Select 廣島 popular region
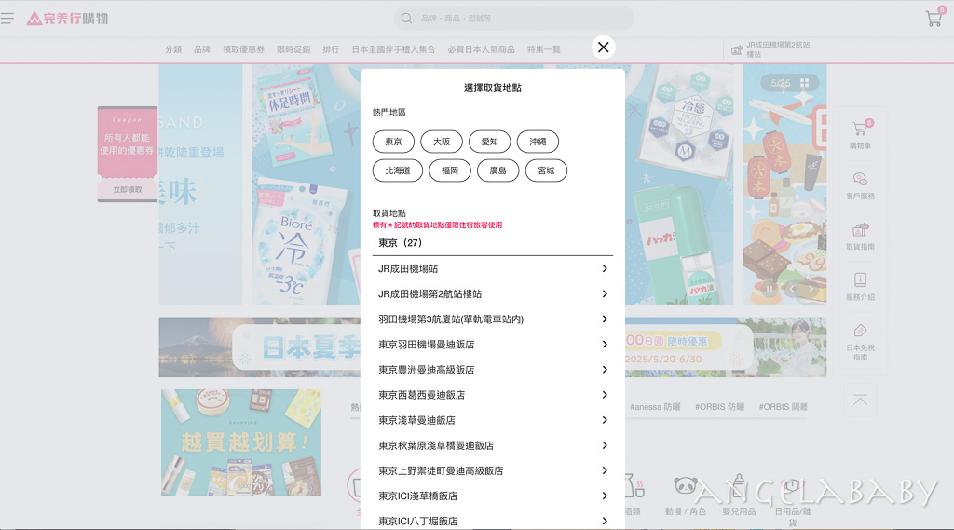The image size is (954, 530). pyautogui.click(x=498, y=171)
